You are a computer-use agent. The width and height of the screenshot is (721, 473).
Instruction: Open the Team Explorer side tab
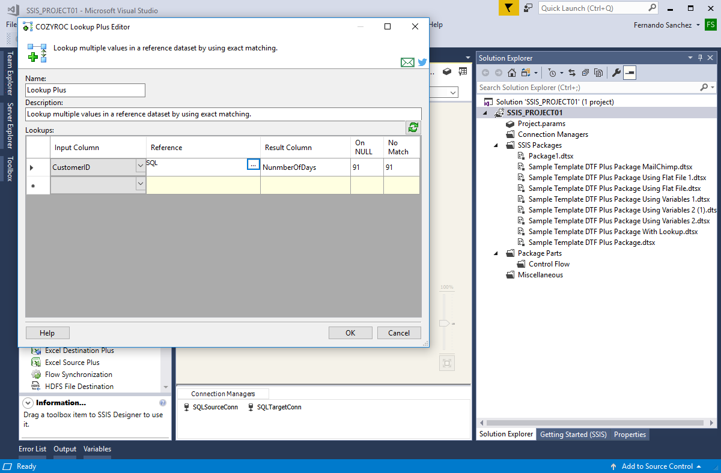[x=10, y=73]
